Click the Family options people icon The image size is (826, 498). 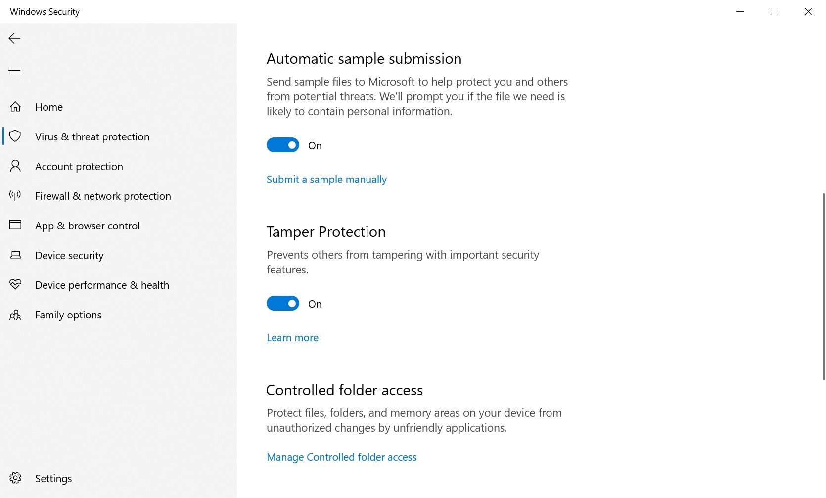[x=15, y=315]
